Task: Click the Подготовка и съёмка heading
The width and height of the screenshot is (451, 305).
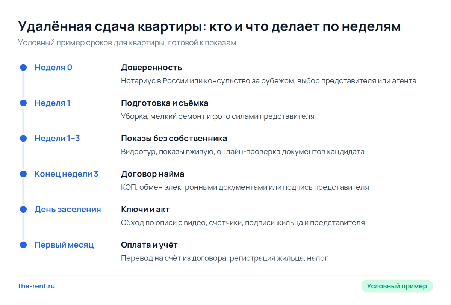Action: coord(165,103)
